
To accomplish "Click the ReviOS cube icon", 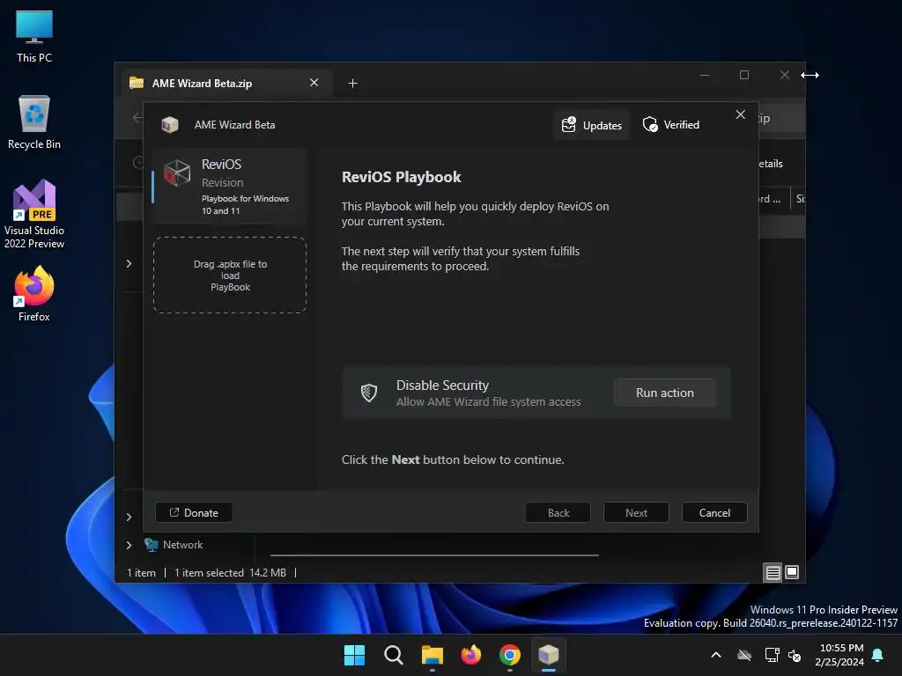I will [x=177, y=173].
